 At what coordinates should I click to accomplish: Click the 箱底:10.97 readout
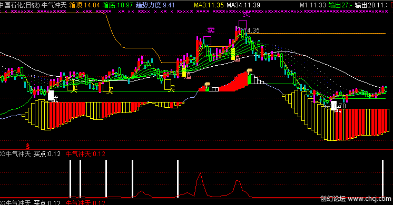click(x=118, y=5)
